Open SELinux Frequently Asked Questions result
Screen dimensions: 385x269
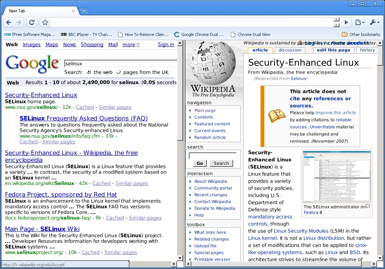(83, 118)
